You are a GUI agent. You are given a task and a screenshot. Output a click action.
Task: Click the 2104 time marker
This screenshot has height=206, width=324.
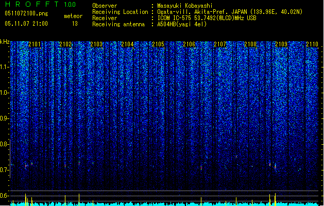[127, 44]
